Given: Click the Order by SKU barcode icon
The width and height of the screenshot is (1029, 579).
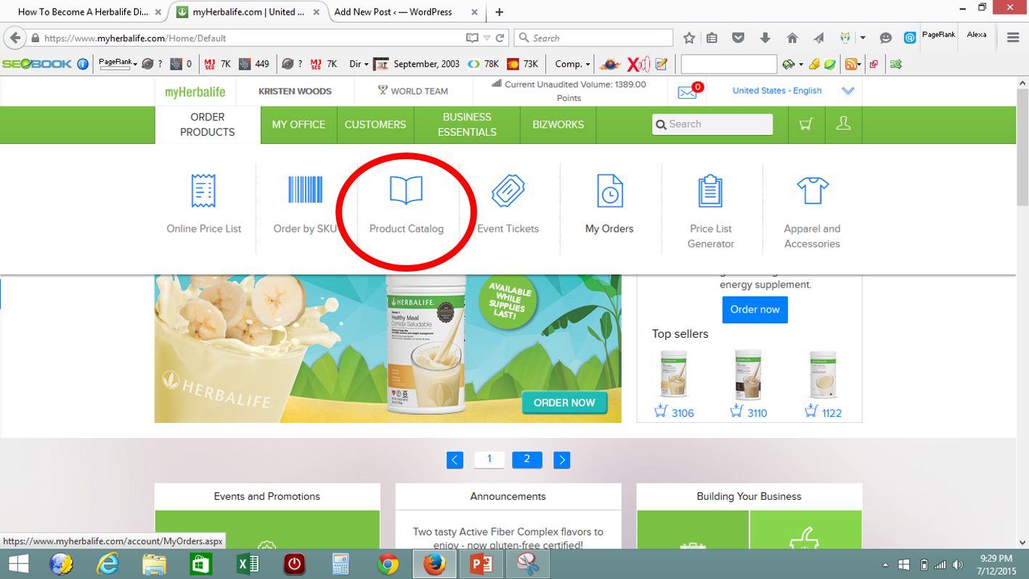Looking at the screenshot, I should [x=305, y=190].
